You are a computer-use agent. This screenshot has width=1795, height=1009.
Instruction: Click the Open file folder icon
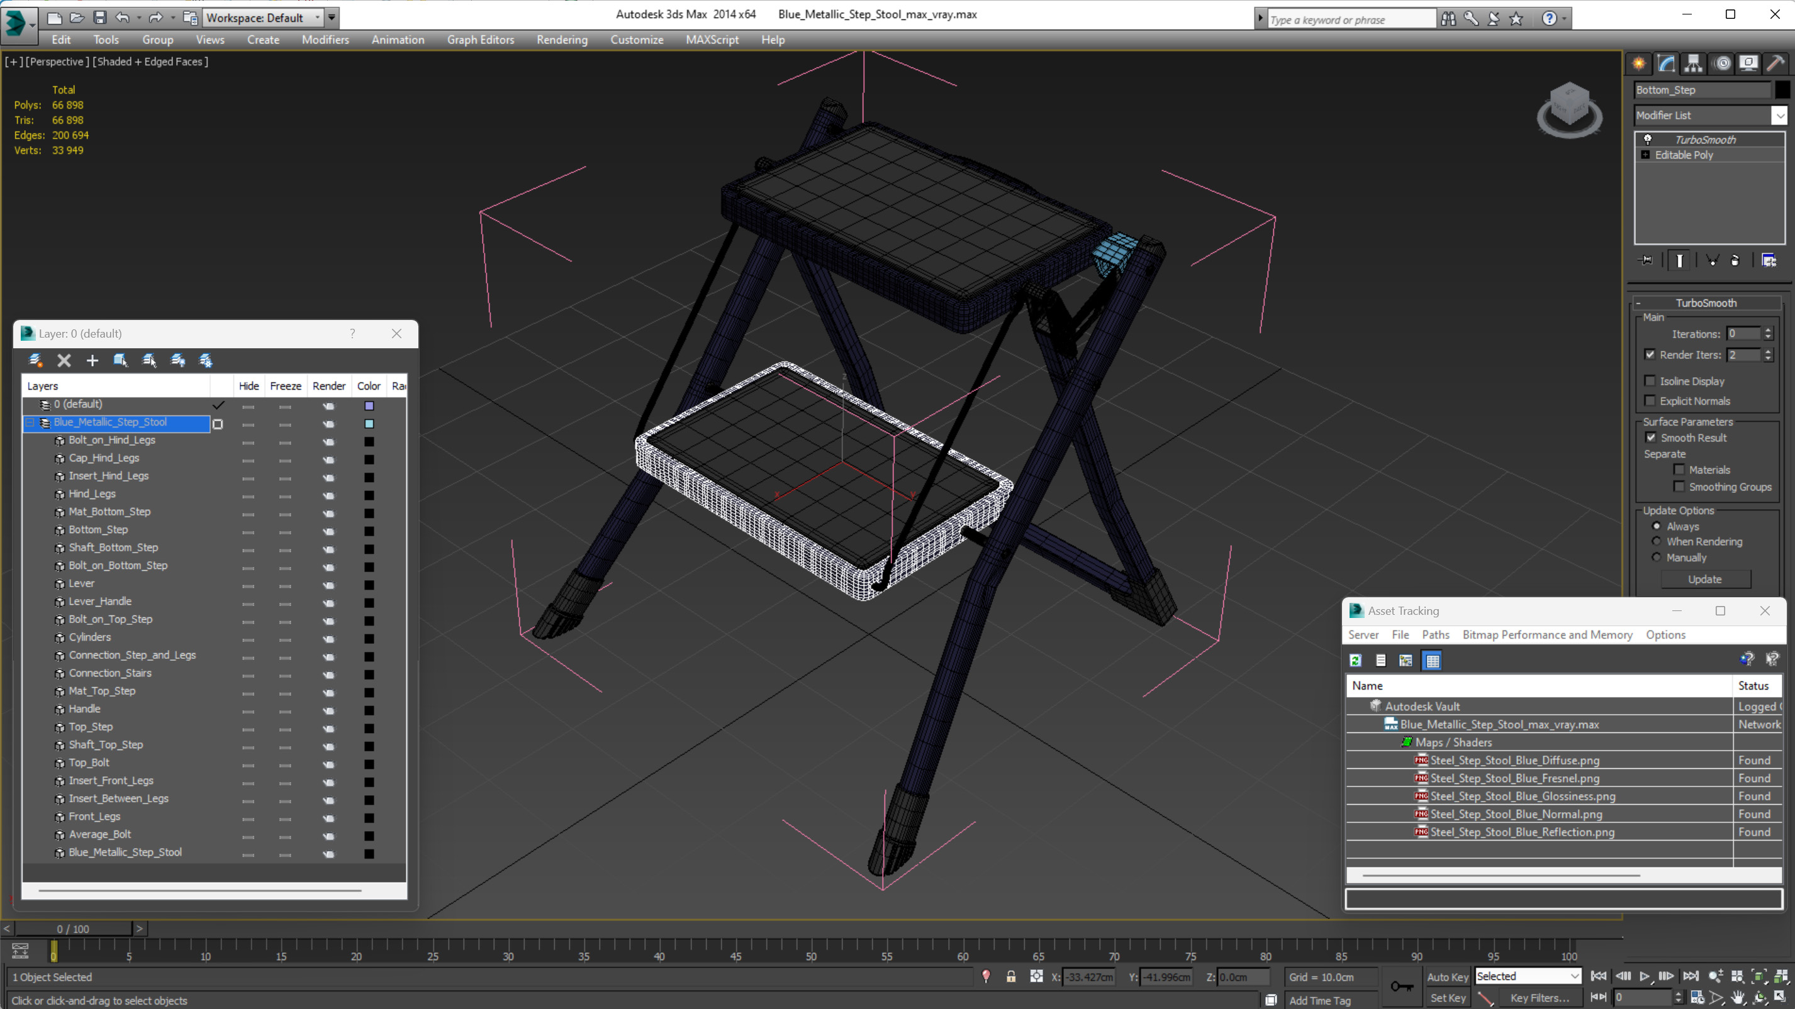[x=77, y=18]
